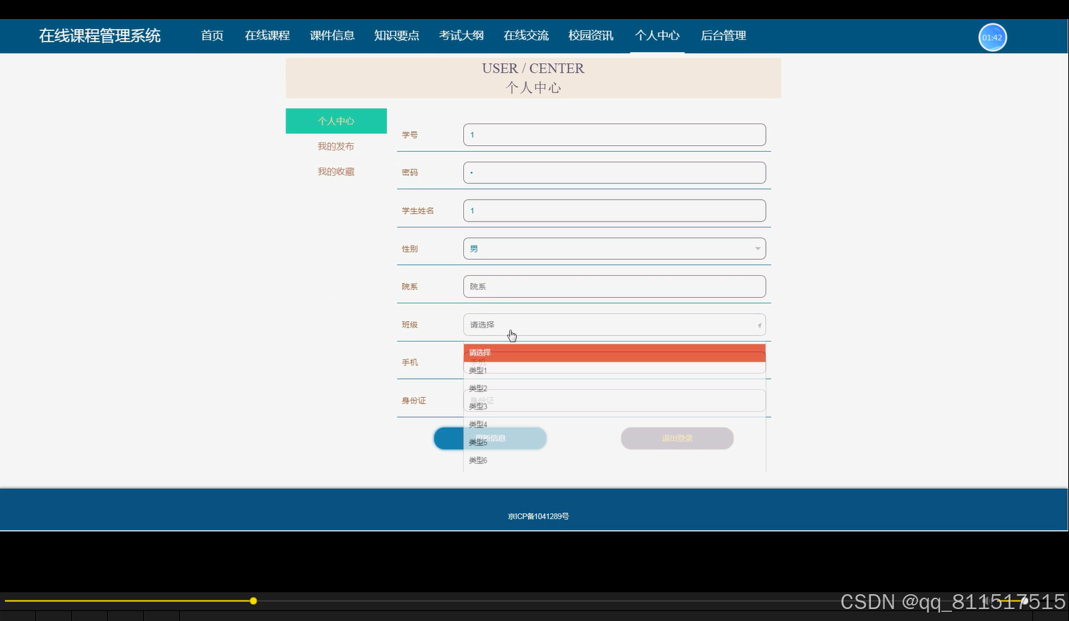Navigate to 考试大纲

[462, 35]
